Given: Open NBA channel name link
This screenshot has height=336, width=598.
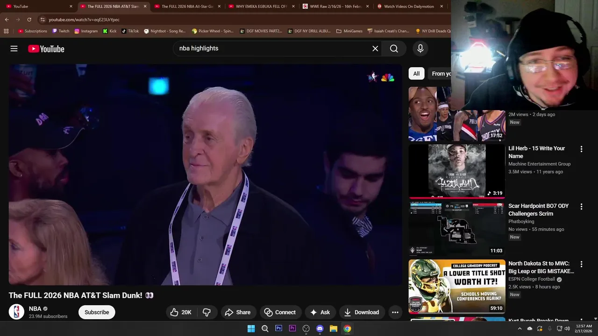Looking at the screenshot, I should pyautogui.click(x=35, y=308).
